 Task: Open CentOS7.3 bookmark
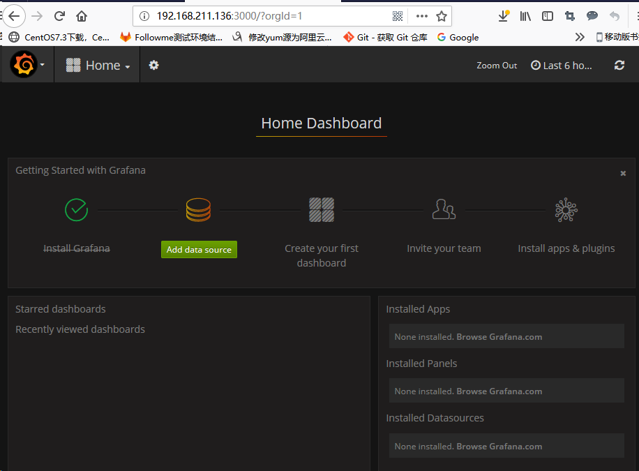pyautogui.click(x=59, y=38)
